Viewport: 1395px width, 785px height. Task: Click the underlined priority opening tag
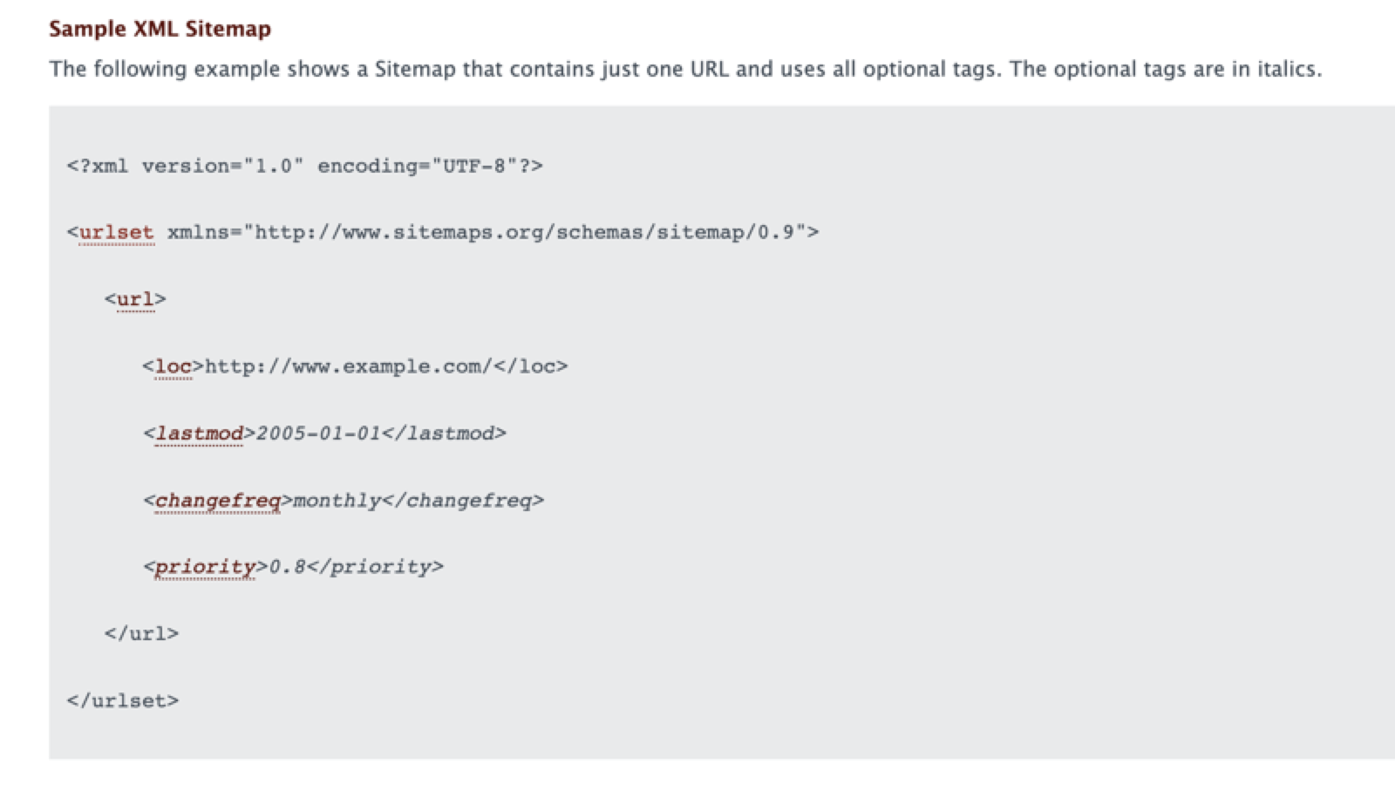coord(205,567)
